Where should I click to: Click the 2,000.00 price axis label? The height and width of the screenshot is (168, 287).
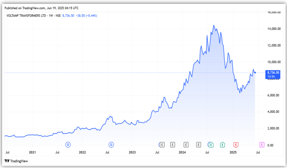[274, 128]
